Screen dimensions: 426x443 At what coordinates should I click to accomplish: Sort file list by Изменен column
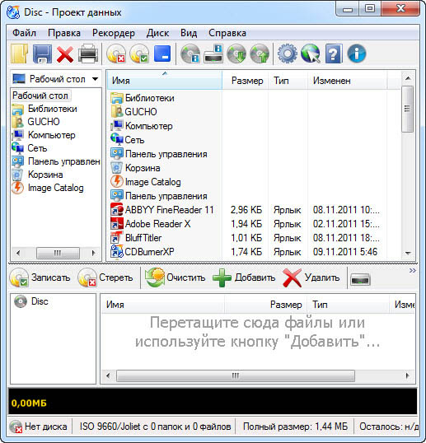347,81
